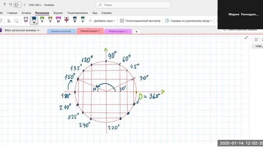Select the arrow pointer selection tool
The height and width of the screenshot is (148, 263).
pos(9,21)
